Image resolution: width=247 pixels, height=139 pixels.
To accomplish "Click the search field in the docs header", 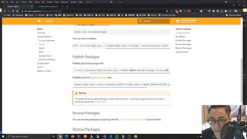I will [x=154, y=21].
